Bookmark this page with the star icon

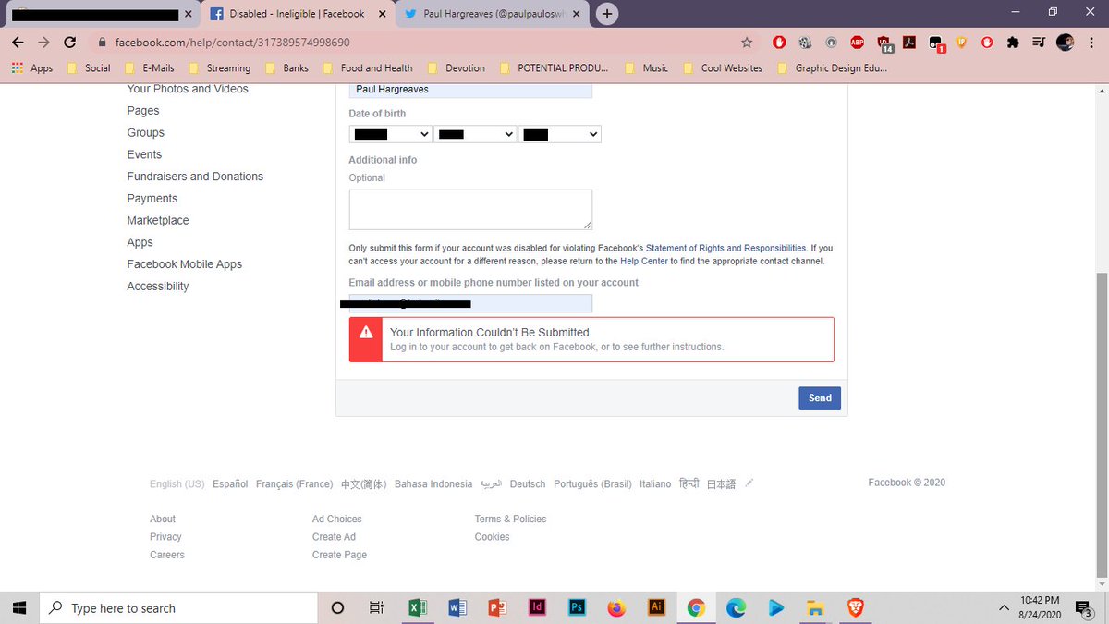[747, 43]
